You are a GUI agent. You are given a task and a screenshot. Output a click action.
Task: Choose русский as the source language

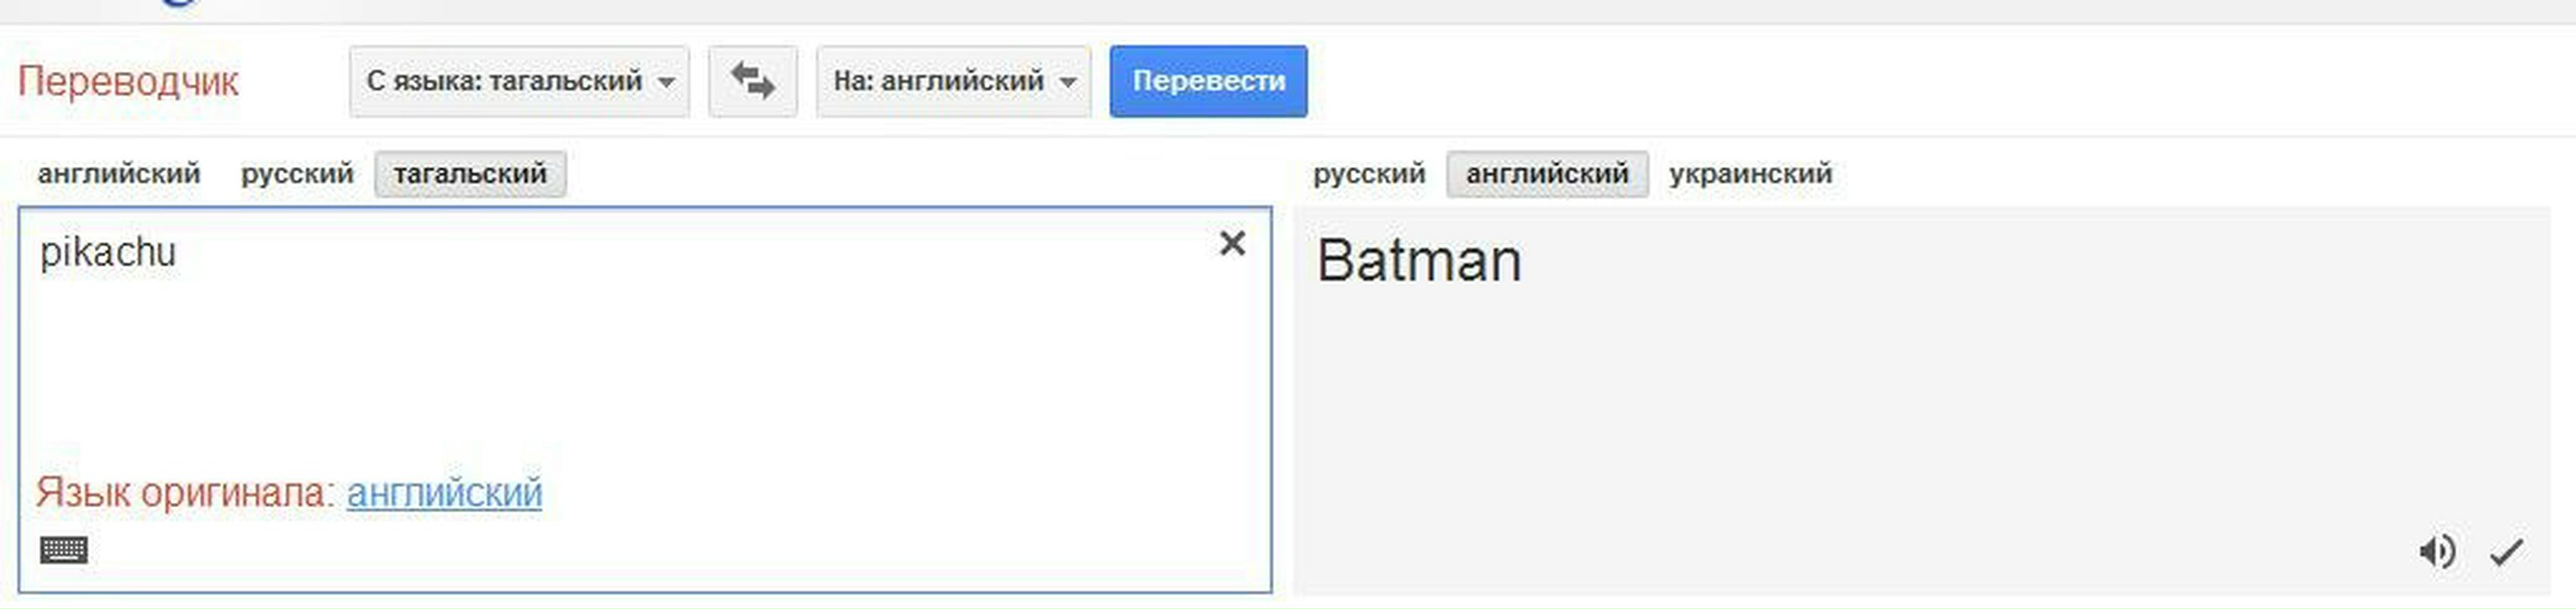click(297, 174)
